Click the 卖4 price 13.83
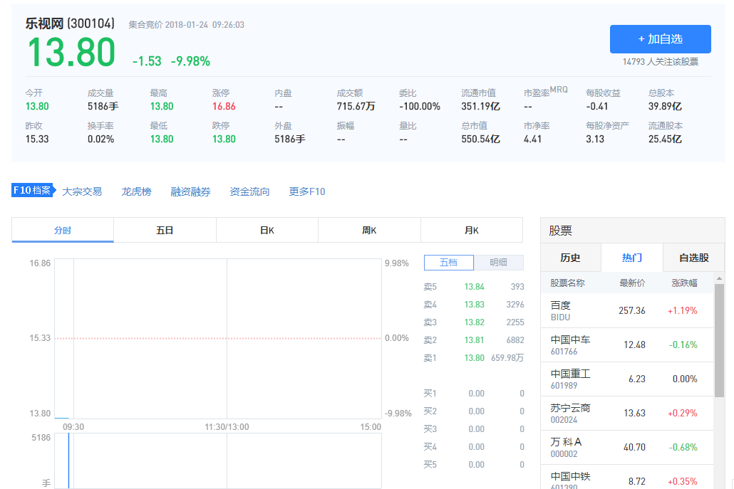Viewport: 734px width, 489px height. coord(474,305)
